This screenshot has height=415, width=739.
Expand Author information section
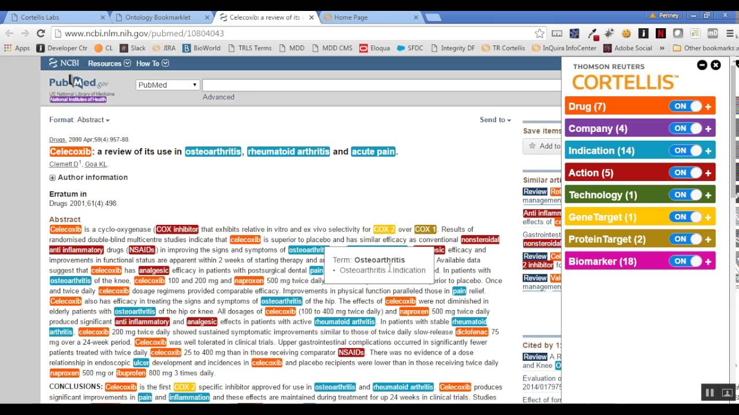point(88,178)
